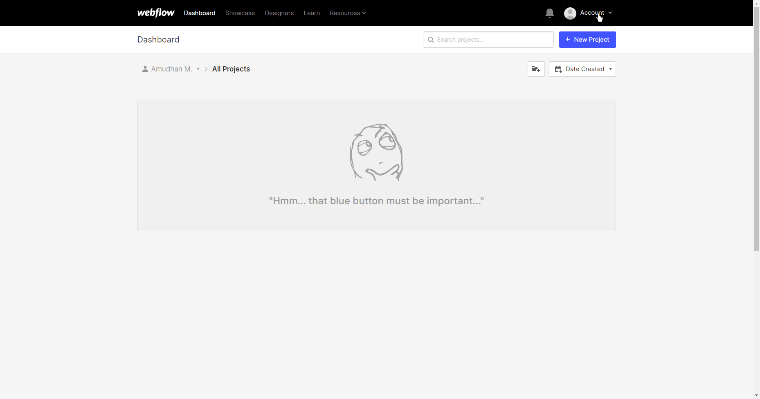
Task: Click the scrollbar down arrow
Action: pos(756,395)
